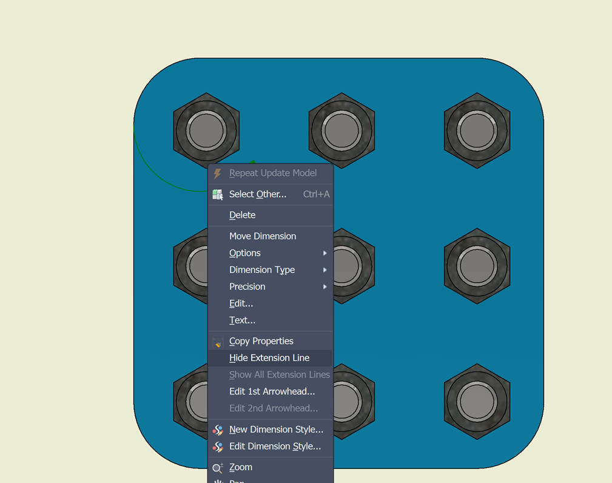Select the middle-right hex nut
This screenshot has height=483, width=612.
[477, 266]
